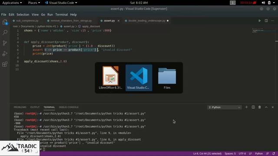Open the View menu
This screenshot has height=156, width=278.
35,14
